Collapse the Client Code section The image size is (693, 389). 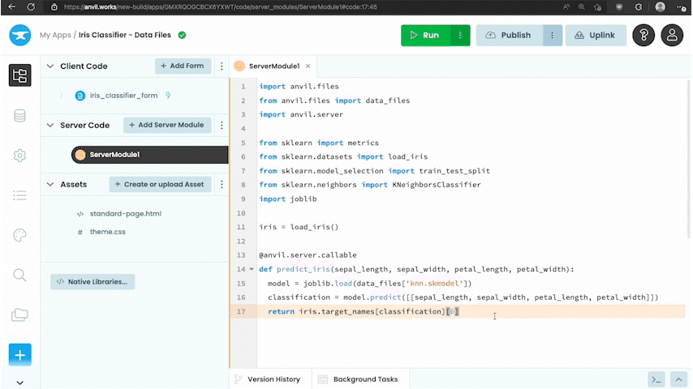[x=50, y=66]
